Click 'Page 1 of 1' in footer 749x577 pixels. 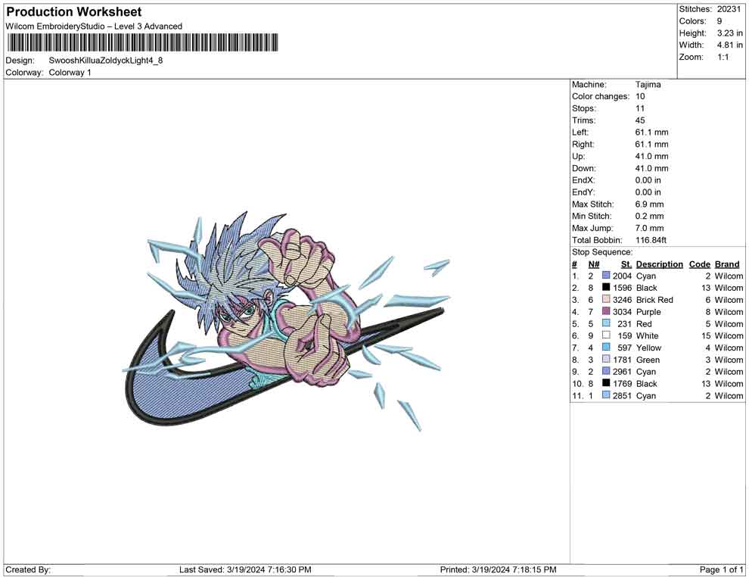[x=721, y=569]
